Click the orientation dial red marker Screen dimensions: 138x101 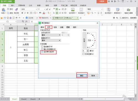point(95,40)
